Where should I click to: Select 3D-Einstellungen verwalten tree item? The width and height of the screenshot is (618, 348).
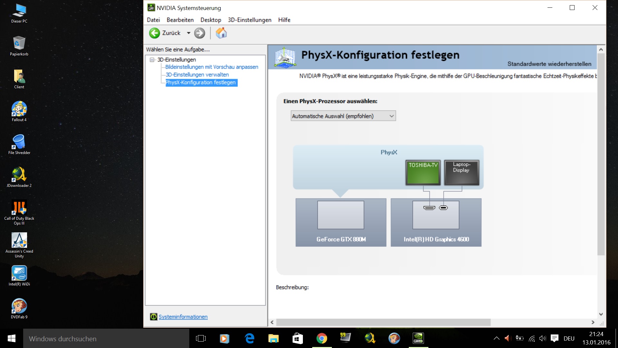[x=197, y=75]
